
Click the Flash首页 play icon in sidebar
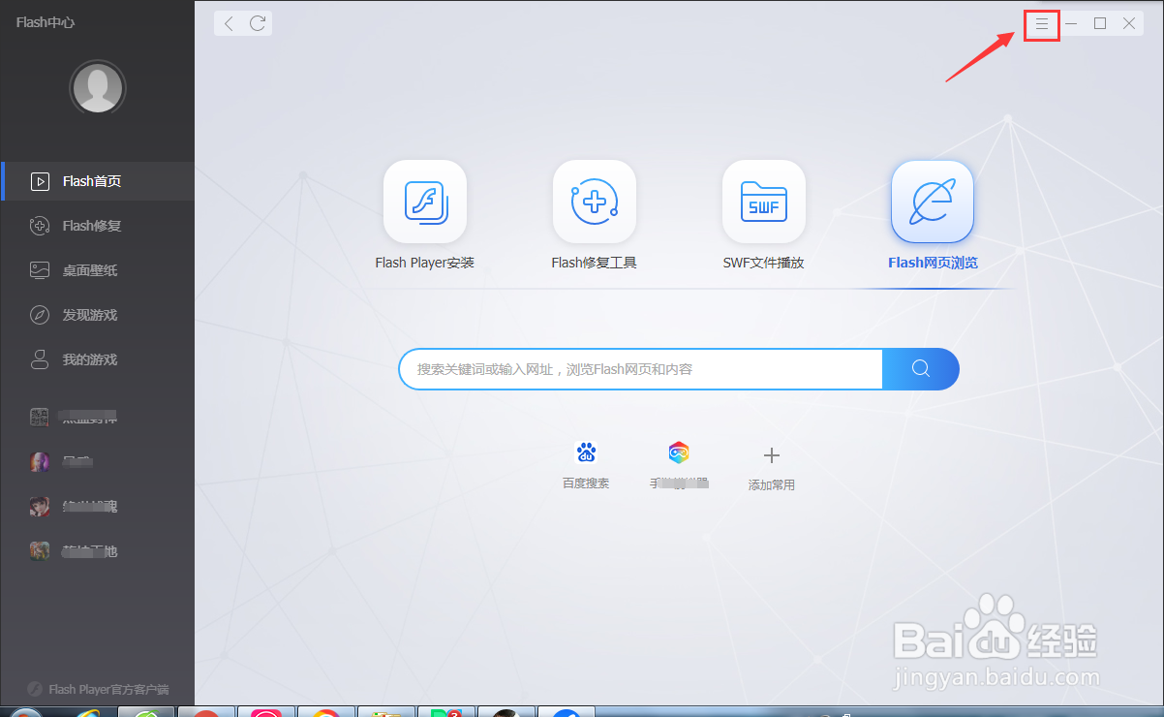(x=40, y=181)
